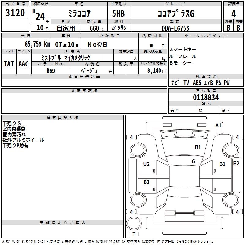Click interior color ベージュ

point(89,70)
